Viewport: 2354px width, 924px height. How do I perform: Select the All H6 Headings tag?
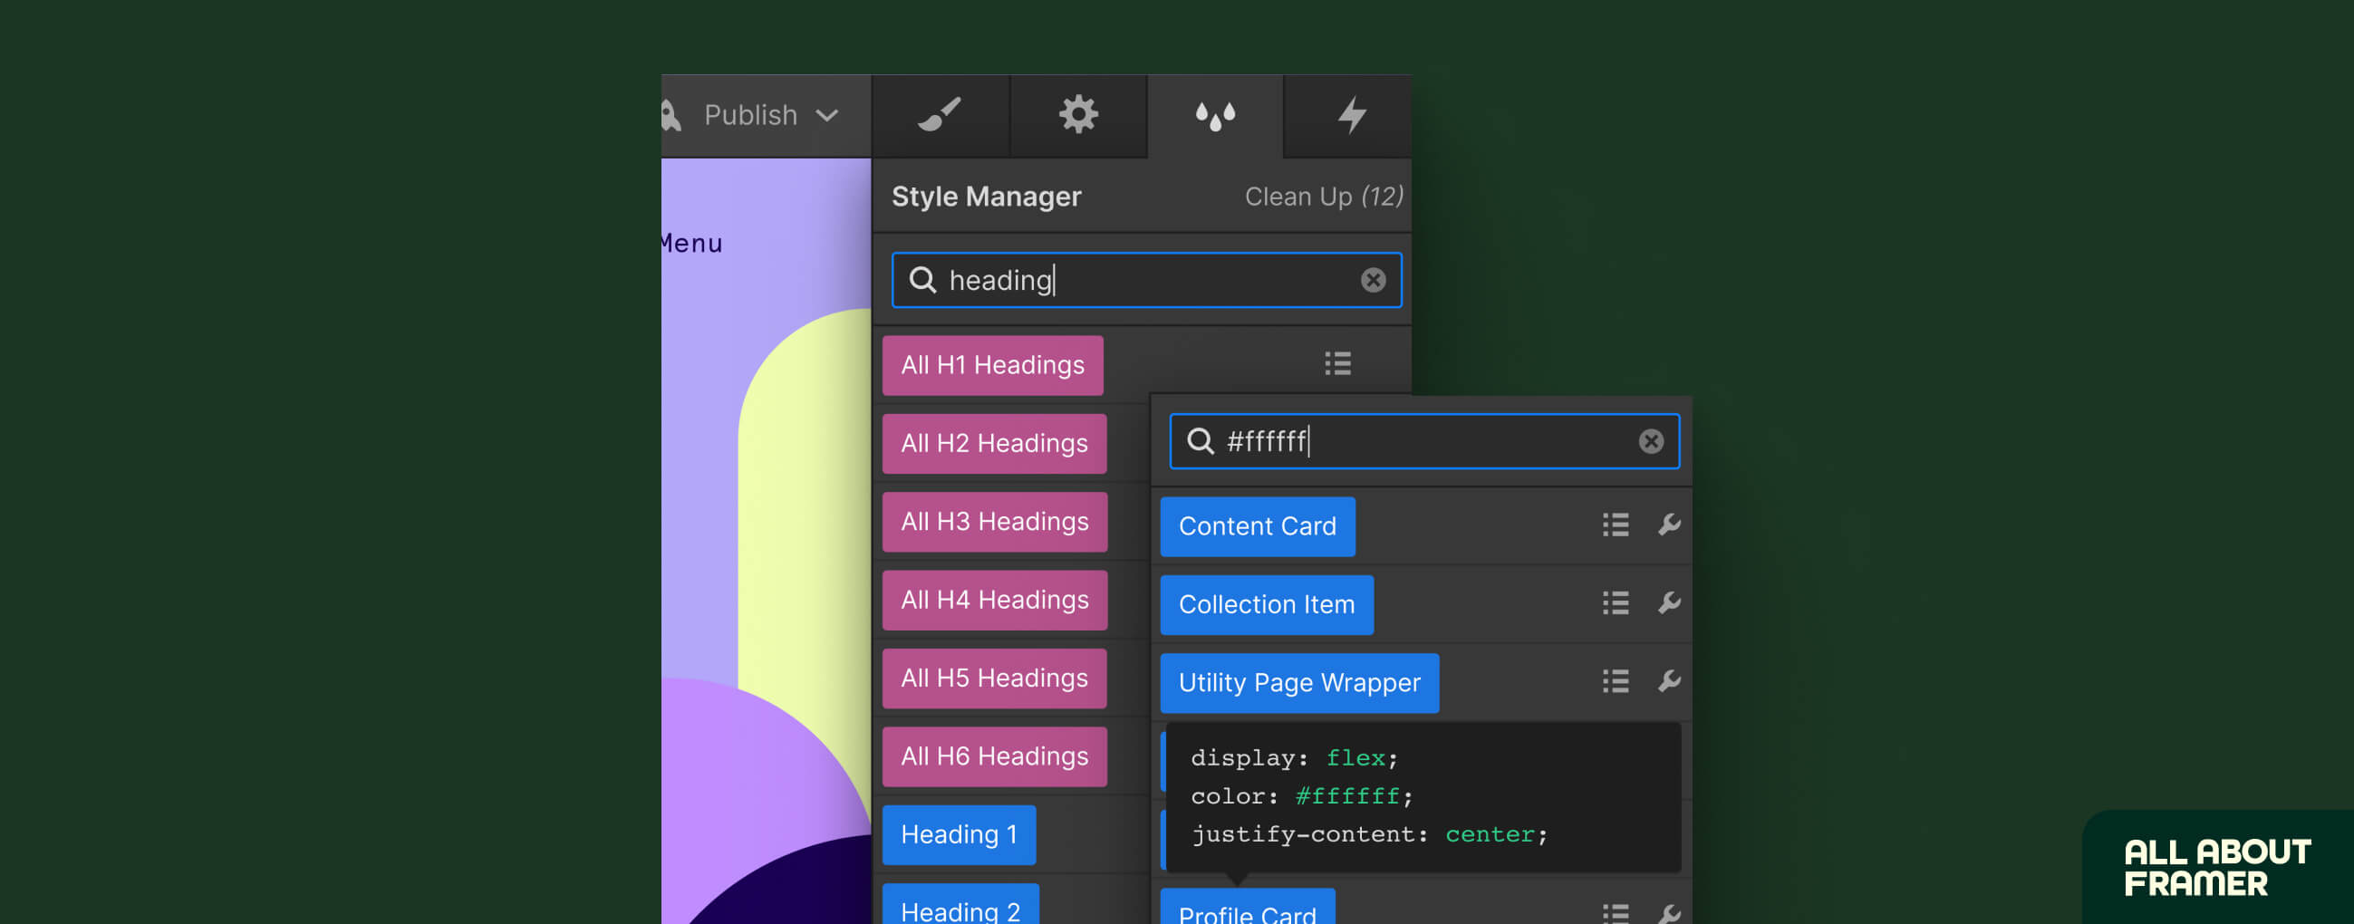point(994,756)
